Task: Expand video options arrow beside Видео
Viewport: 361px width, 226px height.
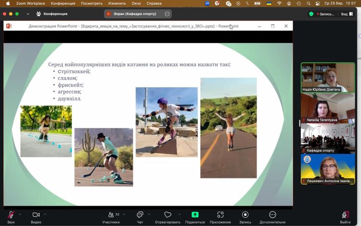Action: (45, 214)
